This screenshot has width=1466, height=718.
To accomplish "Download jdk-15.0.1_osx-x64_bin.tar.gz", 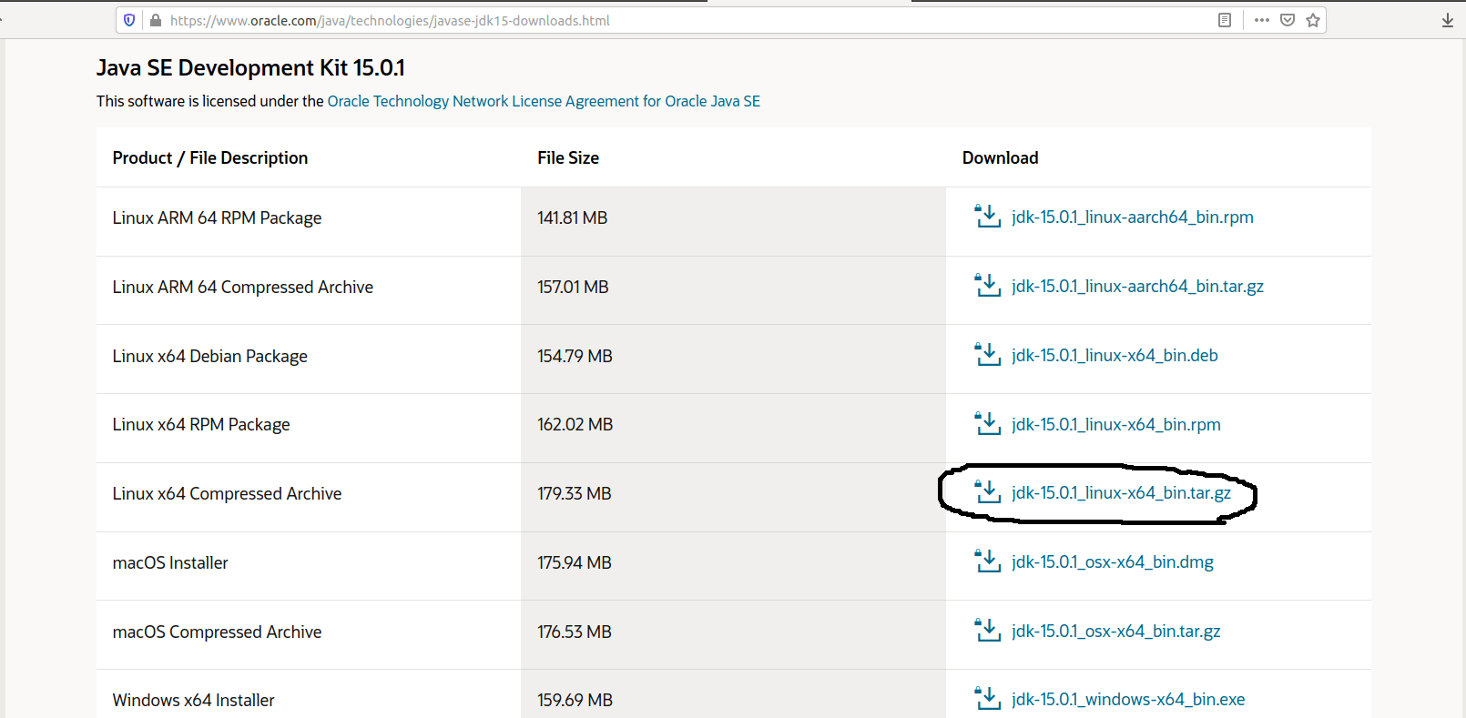I will (1116, 631).
